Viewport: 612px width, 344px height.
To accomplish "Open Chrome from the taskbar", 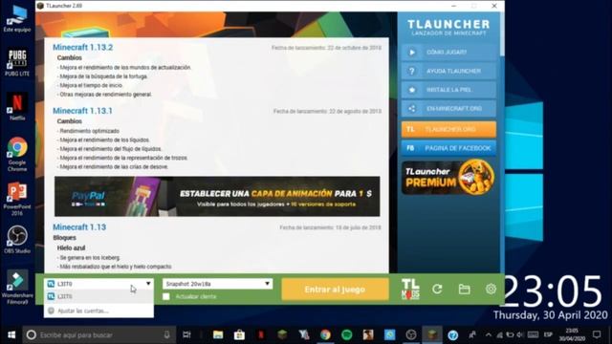I will [325, 334].
